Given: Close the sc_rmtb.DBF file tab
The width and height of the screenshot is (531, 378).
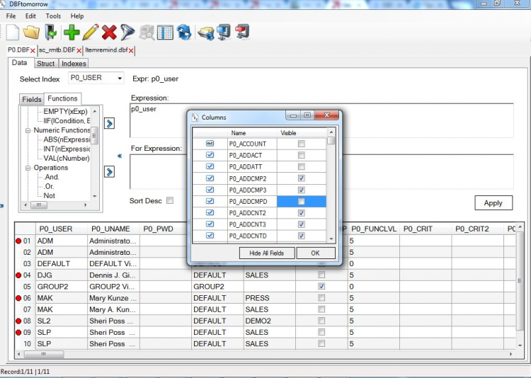Looking at the screenshot, I should [79, 51].
